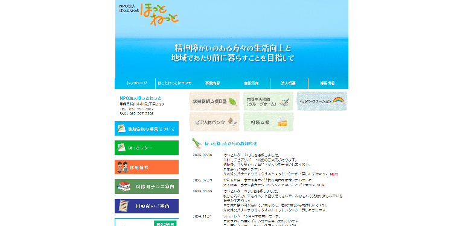Click the green leaf icon for 就労継続支援B型
This screenshot has height=226, width=463.
232,102
